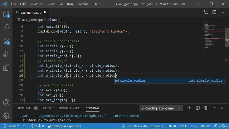The width and height of the screenshot is (229, 129).
Task: Change encoding via UTF-8 status item
Action: [x=172, y=126]
